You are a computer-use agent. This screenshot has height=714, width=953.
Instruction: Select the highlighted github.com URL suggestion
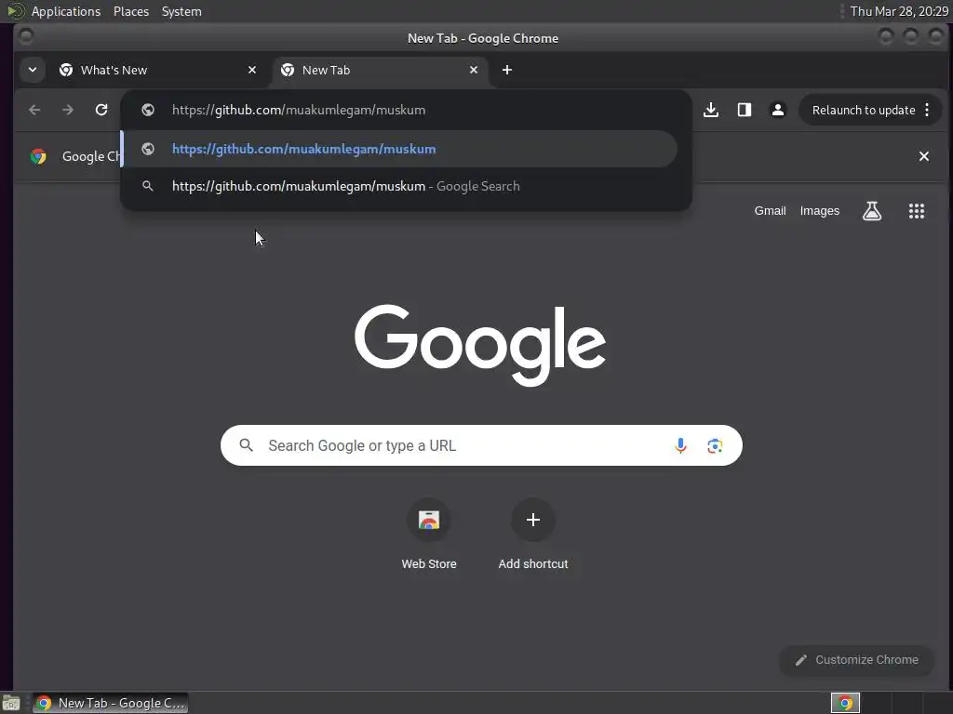point(400,149)
